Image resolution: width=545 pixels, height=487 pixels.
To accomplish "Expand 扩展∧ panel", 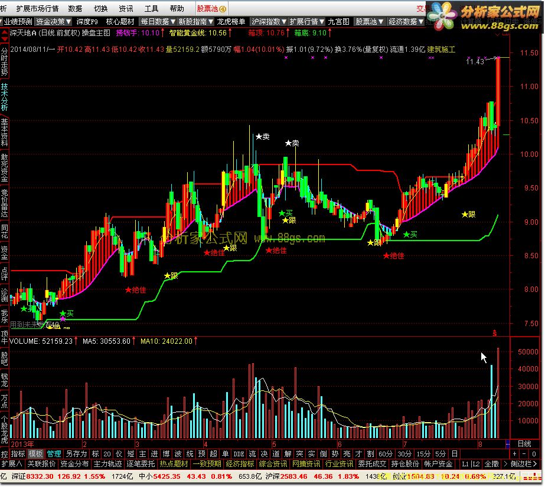I will pos(12,464).
